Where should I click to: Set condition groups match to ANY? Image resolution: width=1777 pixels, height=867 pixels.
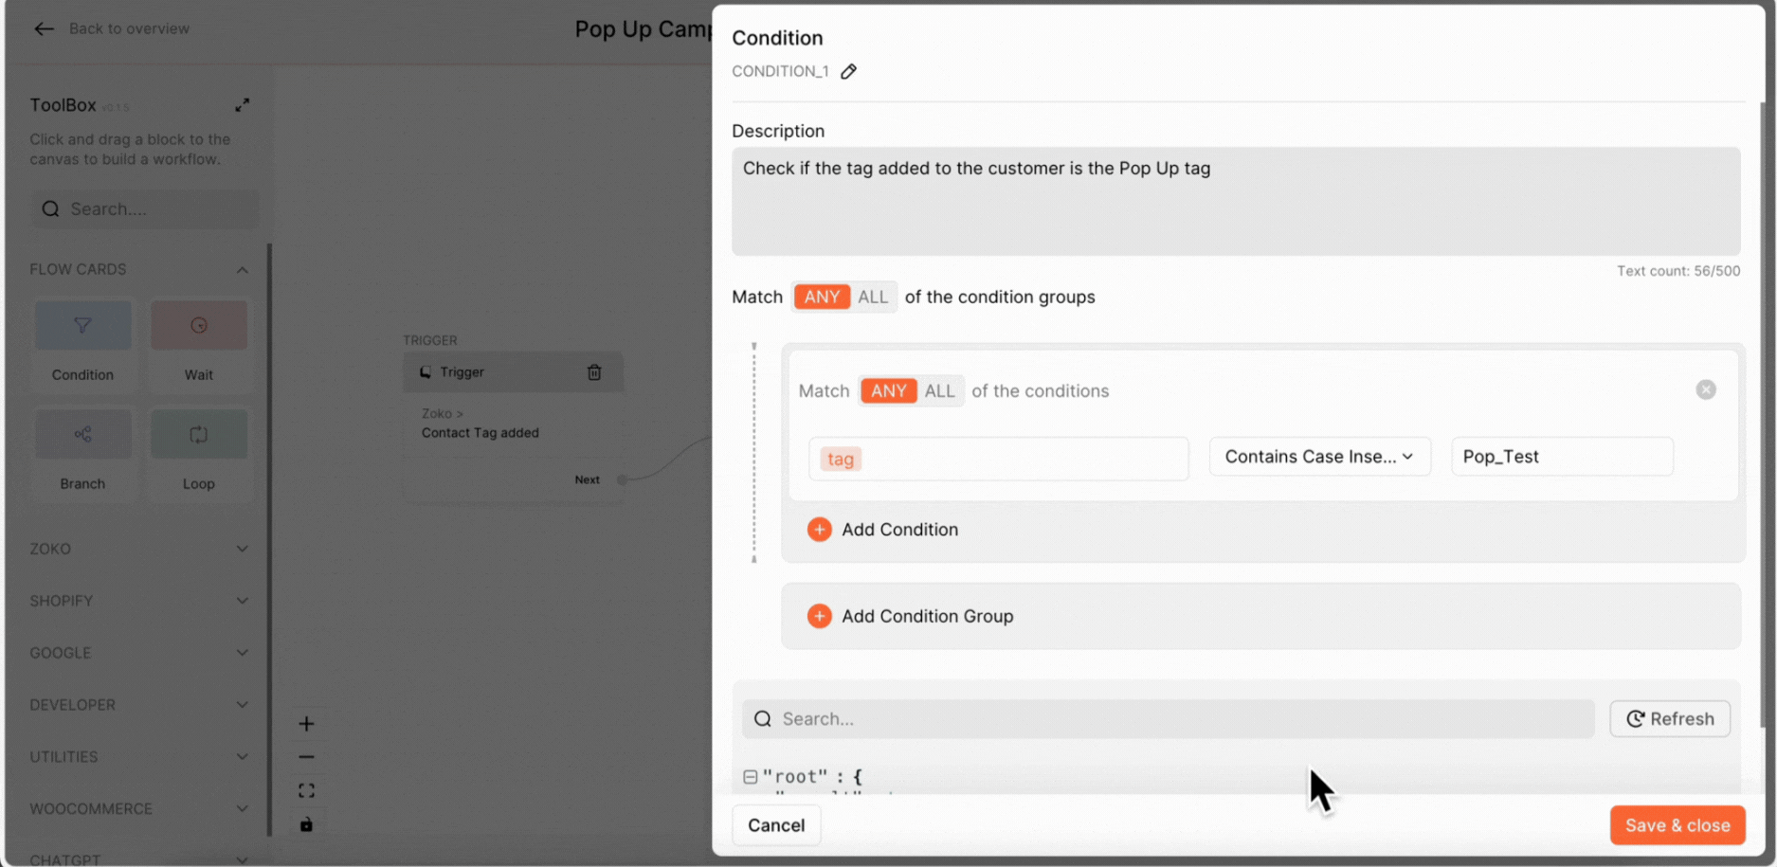[x=822, y=297]
